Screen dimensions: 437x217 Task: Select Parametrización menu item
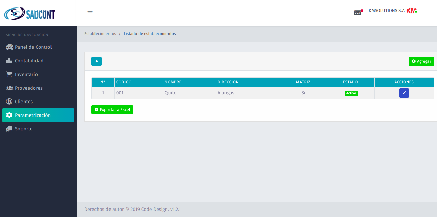(x=33, y=115)
